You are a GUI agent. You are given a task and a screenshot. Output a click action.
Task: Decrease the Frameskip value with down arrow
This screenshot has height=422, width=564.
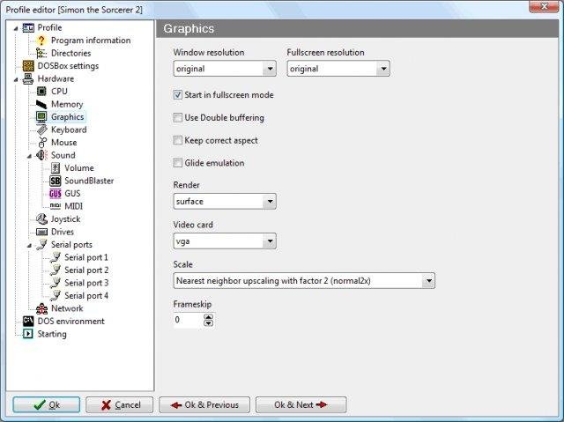208,322
